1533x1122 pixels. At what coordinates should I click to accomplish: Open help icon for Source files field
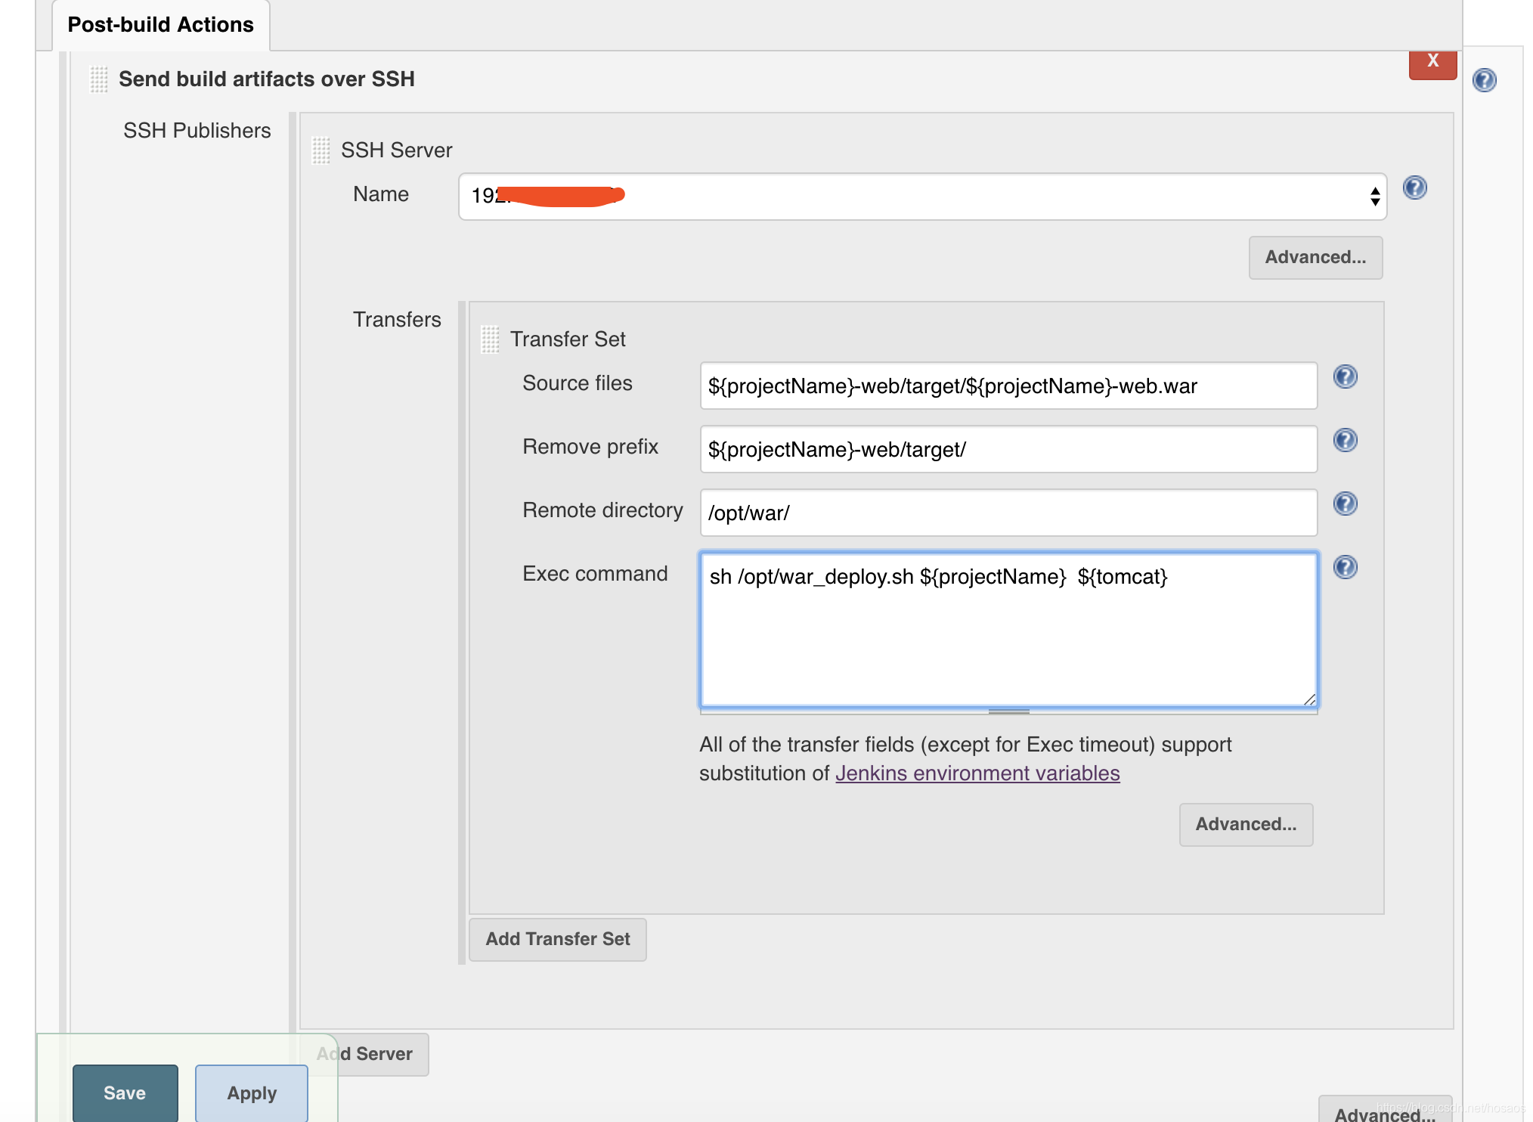[1345, 377]
